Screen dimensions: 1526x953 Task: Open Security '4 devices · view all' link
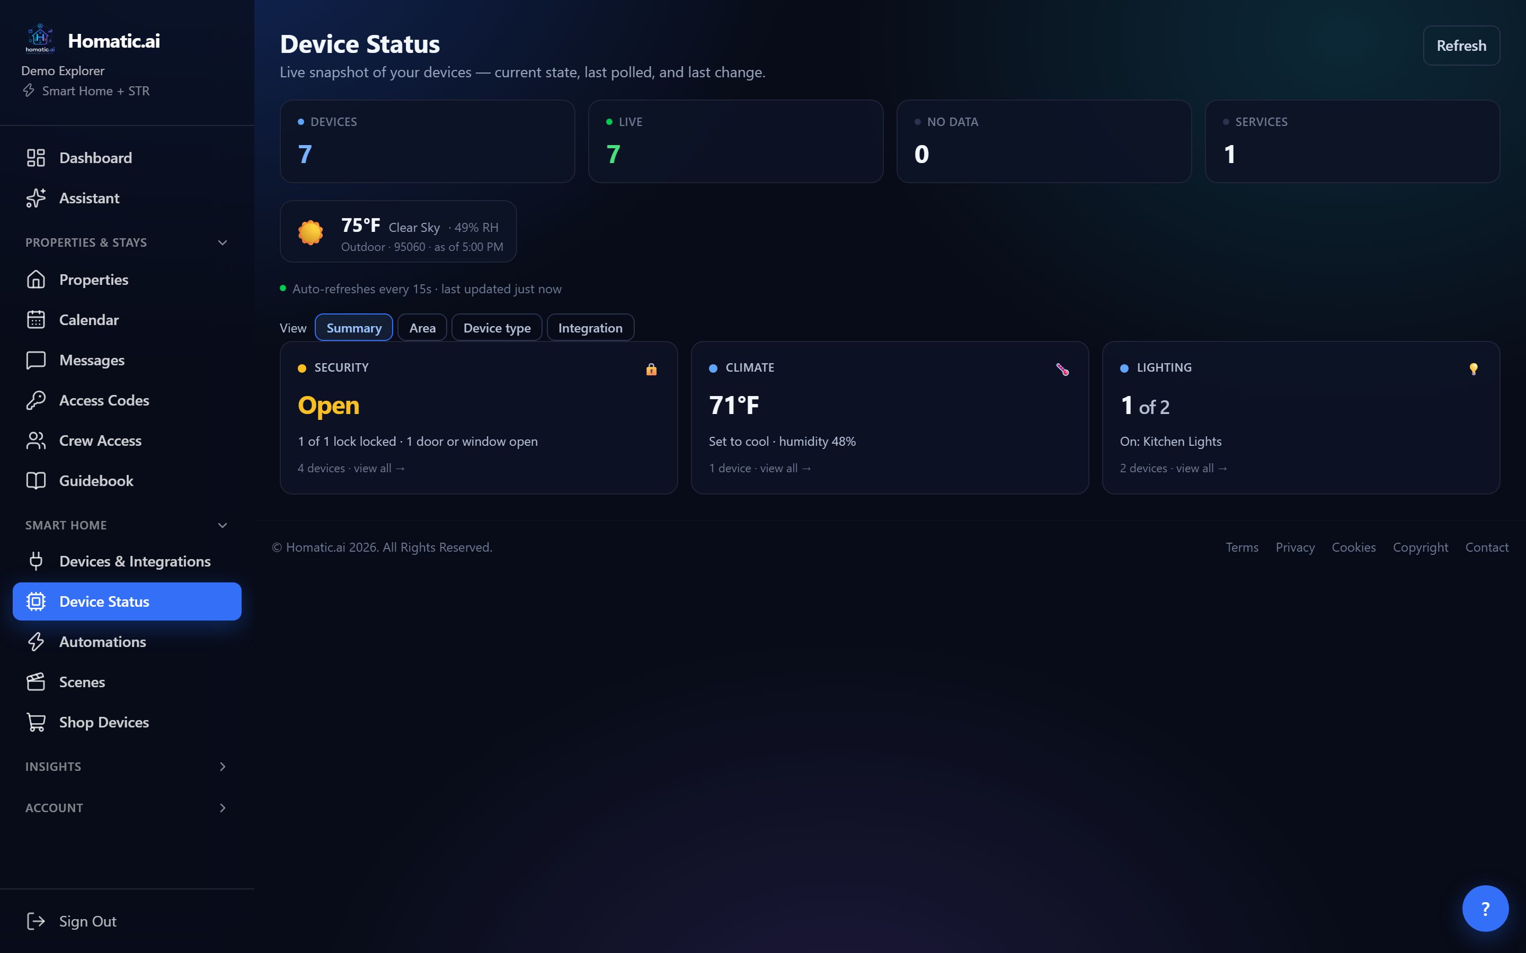351,469
